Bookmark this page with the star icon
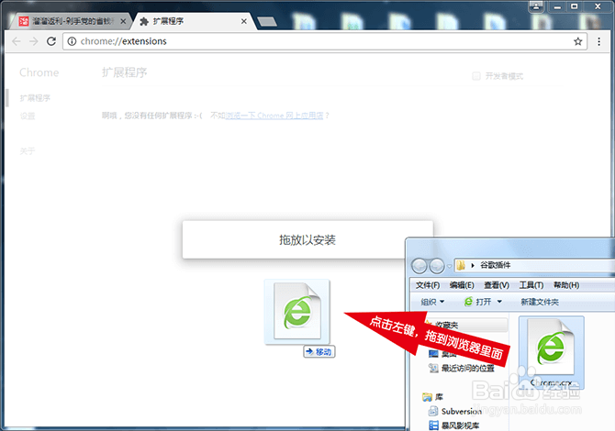Screen dimensions: 615x431 click(577, 41)
